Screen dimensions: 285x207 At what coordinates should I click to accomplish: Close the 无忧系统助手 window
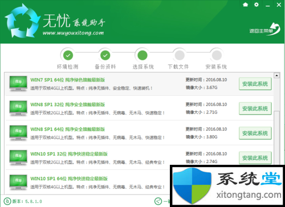279,5
